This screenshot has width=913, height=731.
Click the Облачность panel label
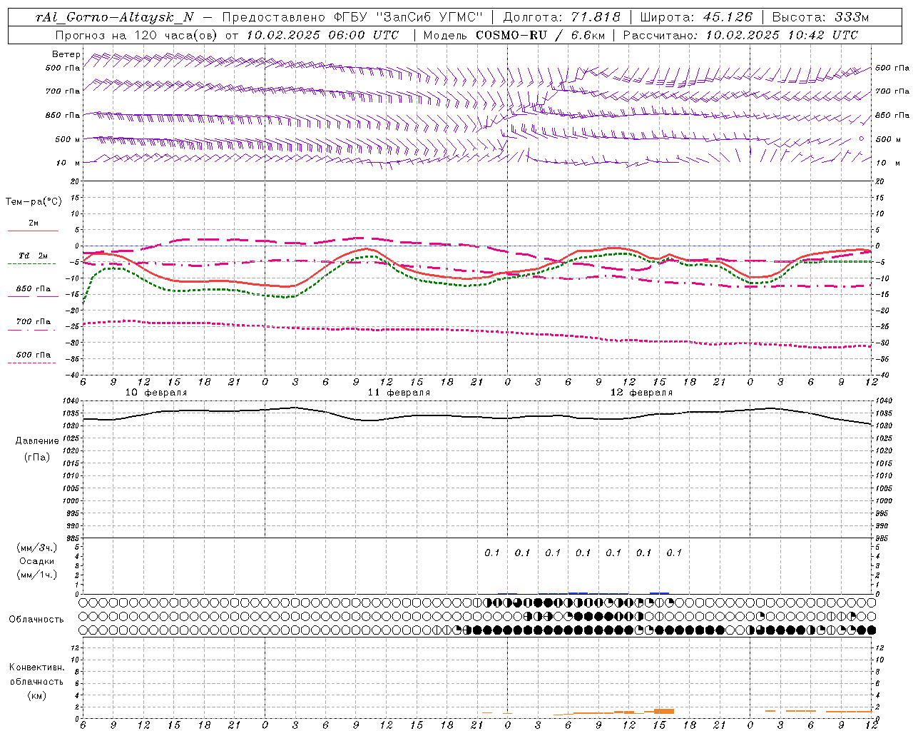point(36,620)
